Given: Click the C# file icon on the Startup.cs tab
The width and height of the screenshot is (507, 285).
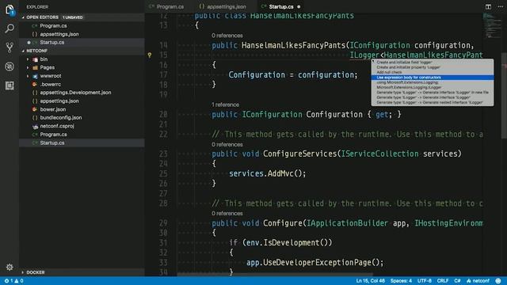Looking at the screenshot, I should (x=264, y=6).
